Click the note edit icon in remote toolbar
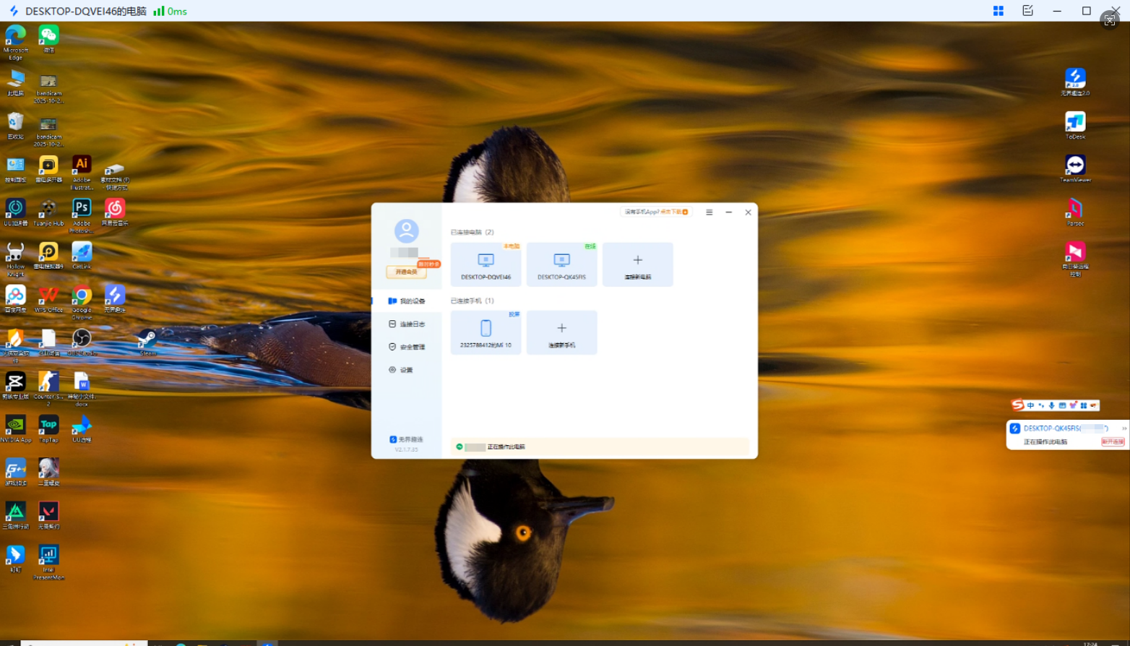The width and height of the screenshot is (1130, 646). (x=1027, y=11)
